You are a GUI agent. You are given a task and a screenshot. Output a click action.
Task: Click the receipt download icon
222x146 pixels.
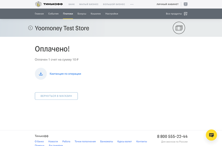tap(41, 74)
